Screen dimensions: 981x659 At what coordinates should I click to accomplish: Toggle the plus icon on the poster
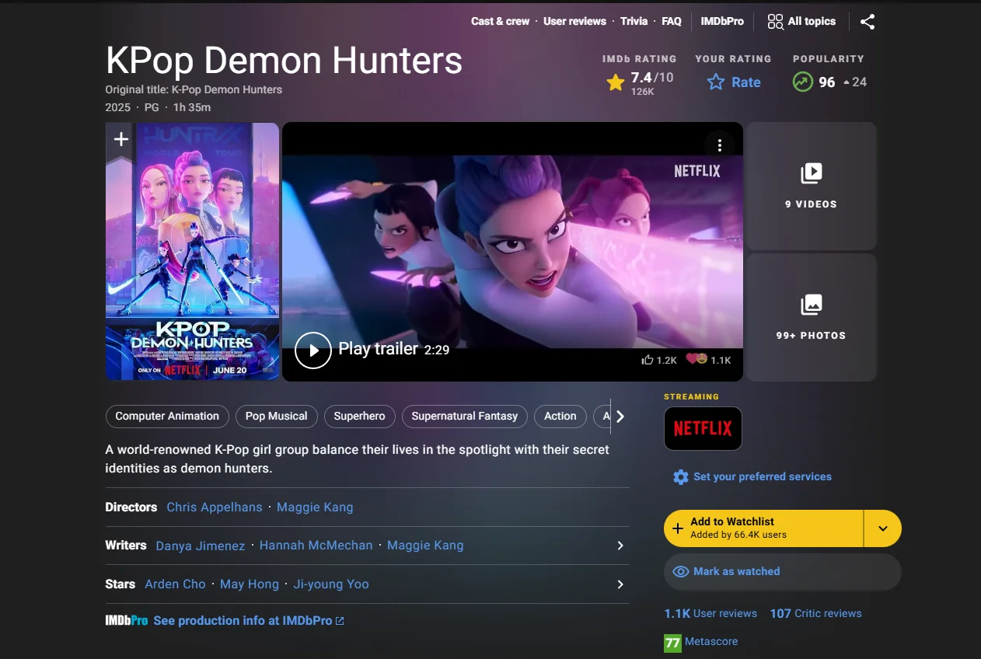point(120,138)
